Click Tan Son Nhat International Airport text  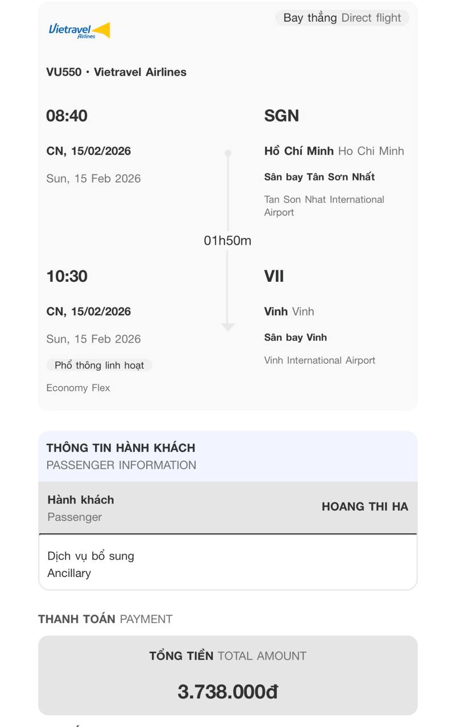pyautogui.click(x=324, y=206)
